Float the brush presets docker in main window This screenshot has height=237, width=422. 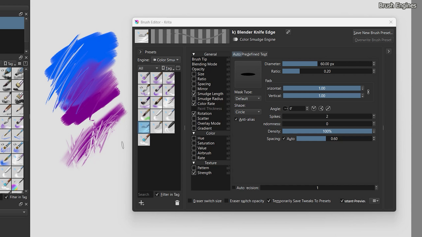click(x=21, y=57)
